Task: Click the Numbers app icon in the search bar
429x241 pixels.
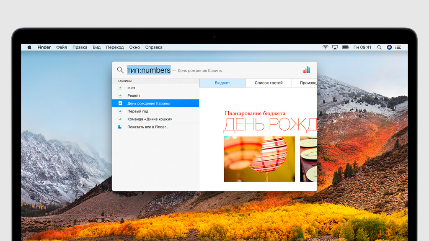Action: coord(307,70)
